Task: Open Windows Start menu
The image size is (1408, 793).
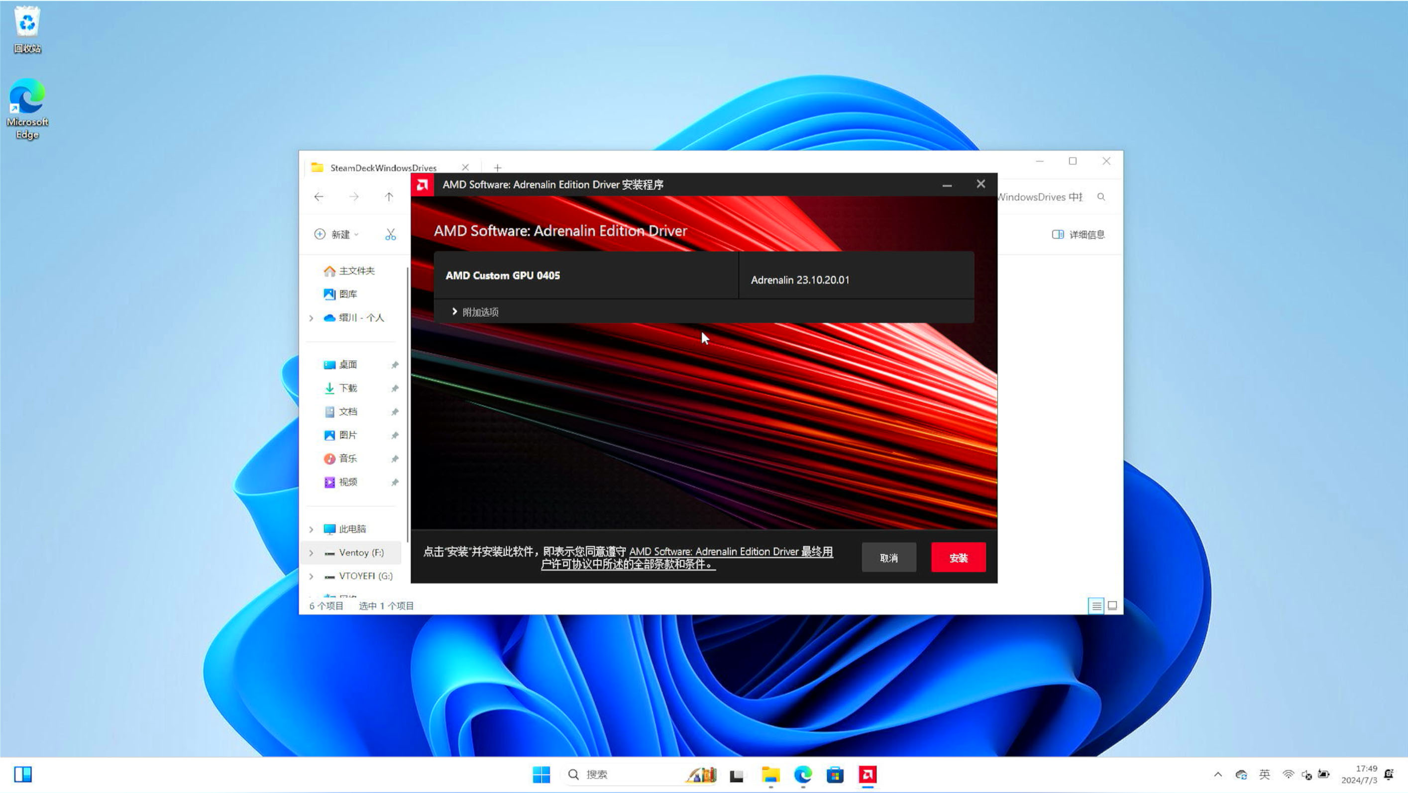Action: click(x=541, y=775)
